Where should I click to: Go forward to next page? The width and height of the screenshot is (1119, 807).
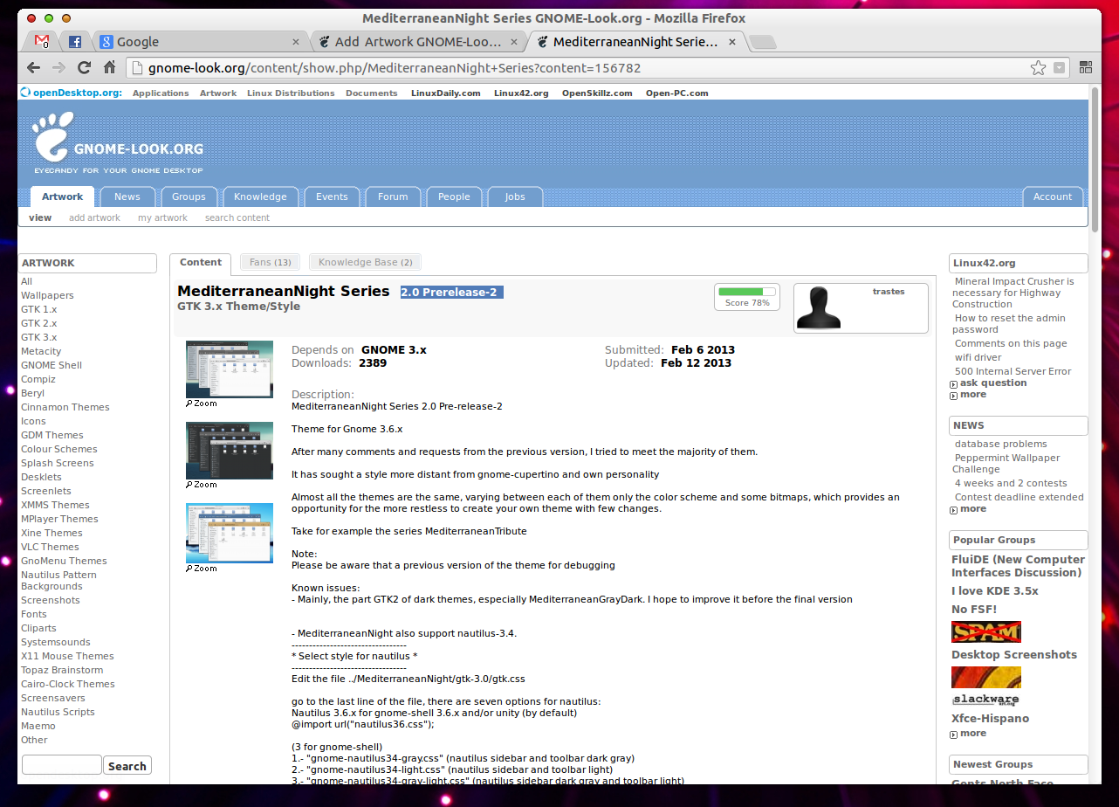click(x=58, y=67)
